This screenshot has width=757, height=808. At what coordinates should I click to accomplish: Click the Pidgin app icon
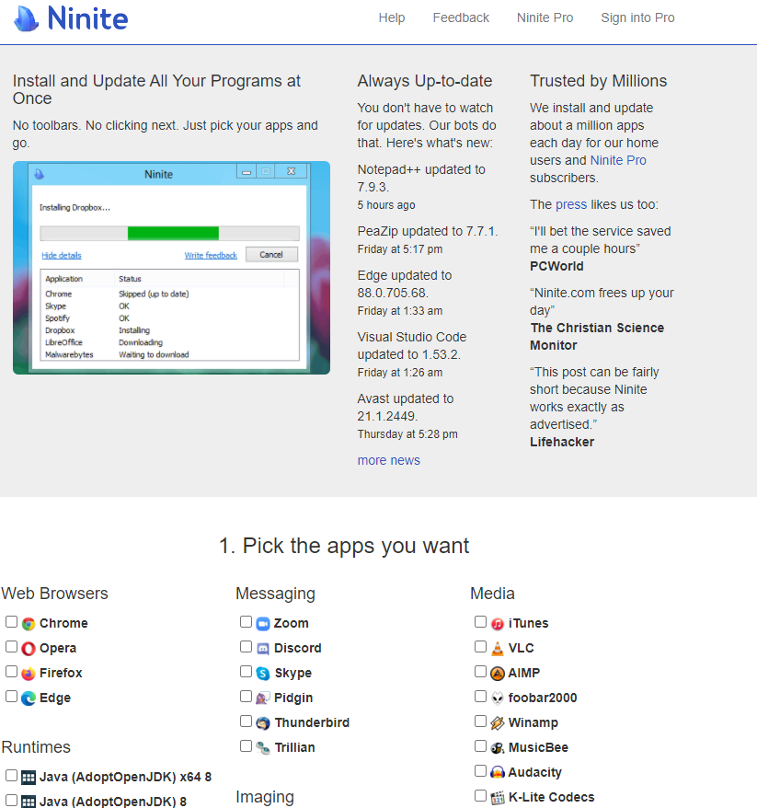click(x=263, y=698)
